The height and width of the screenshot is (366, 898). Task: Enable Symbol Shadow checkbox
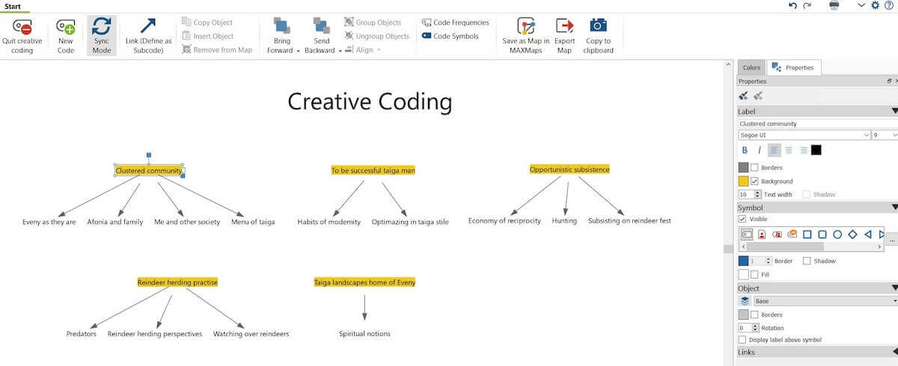coord(807,261)
